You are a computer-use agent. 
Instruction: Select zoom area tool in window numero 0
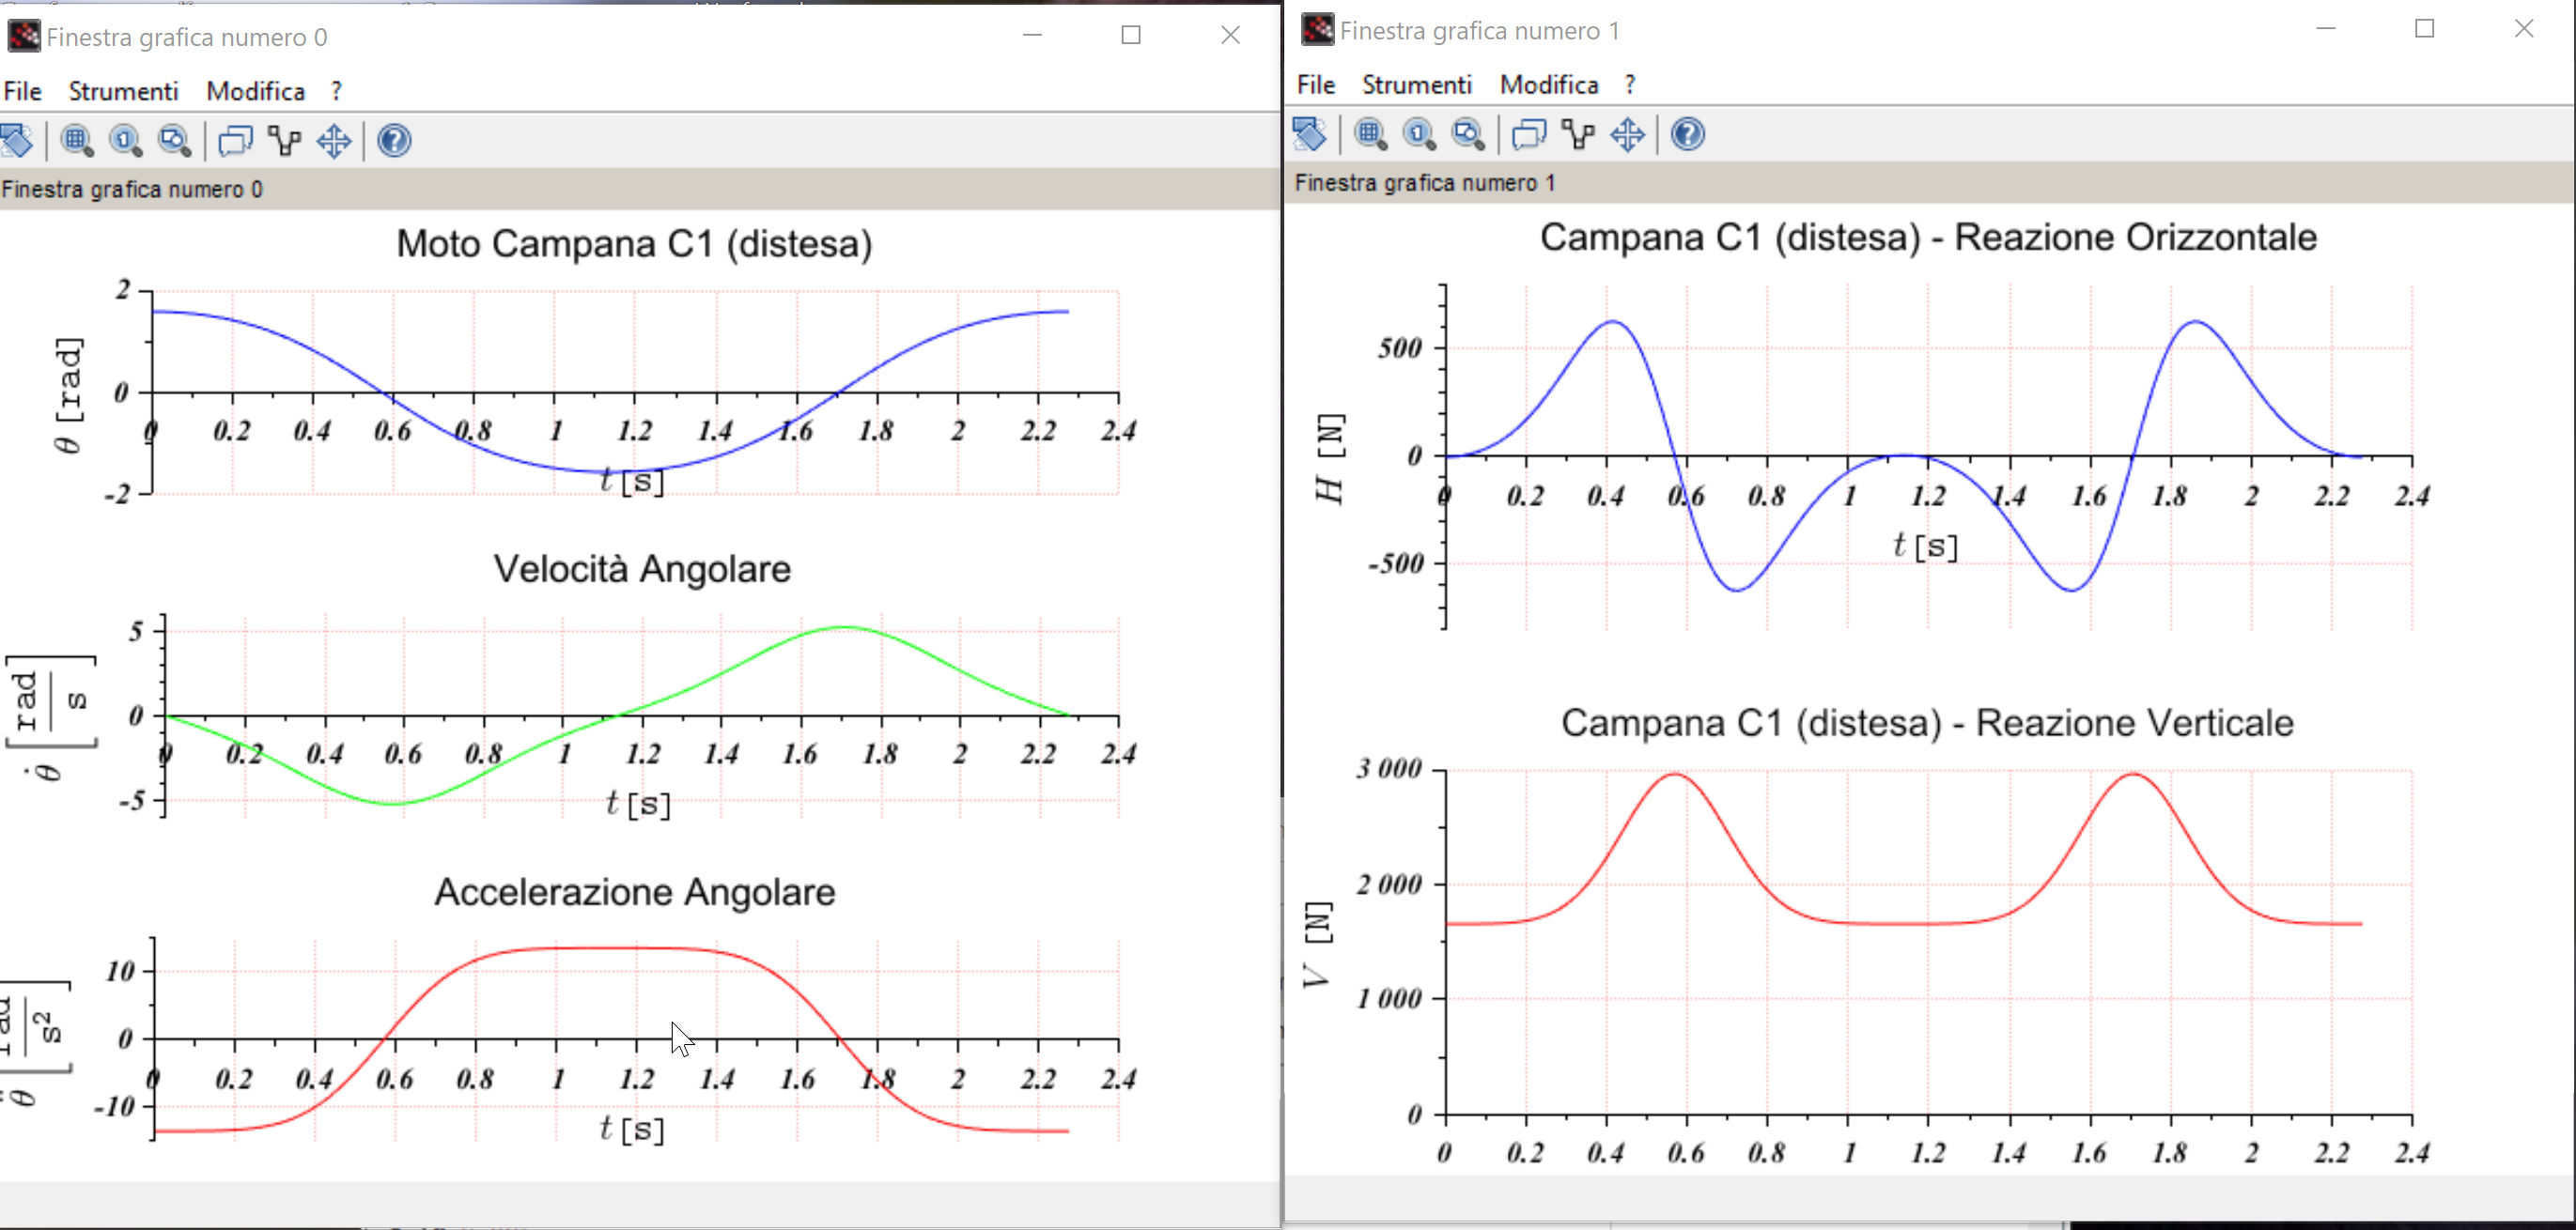77,141
